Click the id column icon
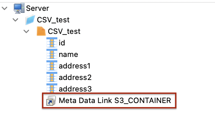This screenshot has height=122, width=215. tap(52, 43)
